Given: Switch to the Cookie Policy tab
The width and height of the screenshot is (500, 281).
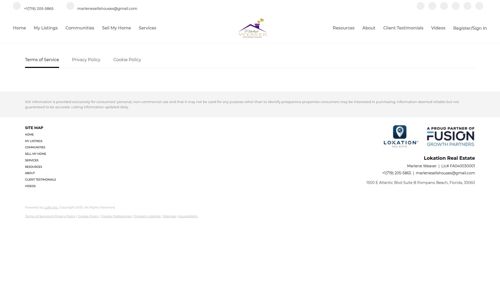Looking at the screenshot, I should coord(127,60).
